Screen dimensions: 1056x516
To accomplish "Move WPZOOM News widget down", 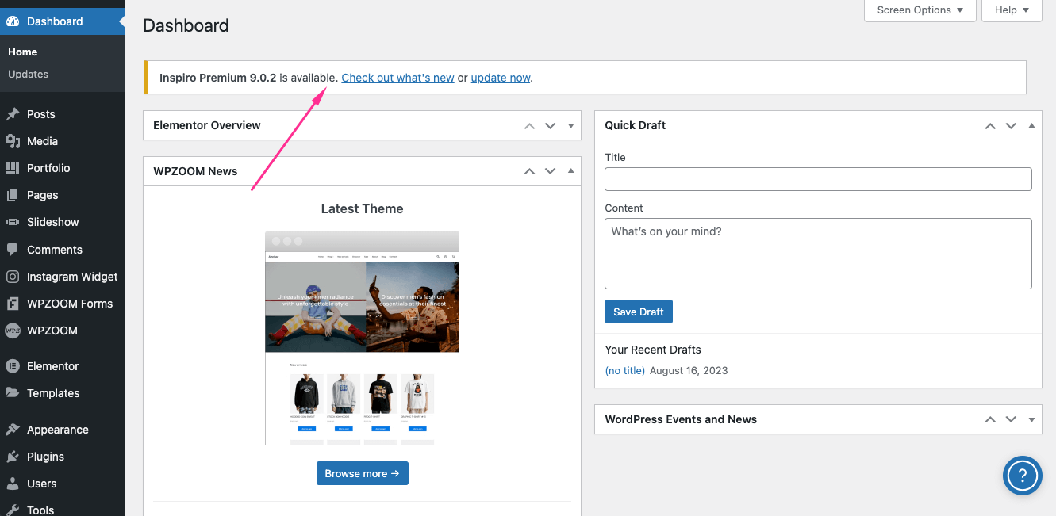I will pyautogui.click(x=550, y=171).
